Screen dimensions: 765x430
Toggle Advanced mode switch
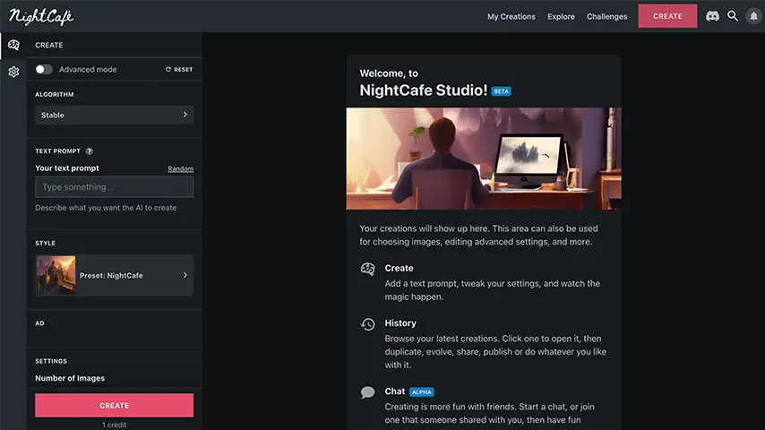tap(44, 69)
